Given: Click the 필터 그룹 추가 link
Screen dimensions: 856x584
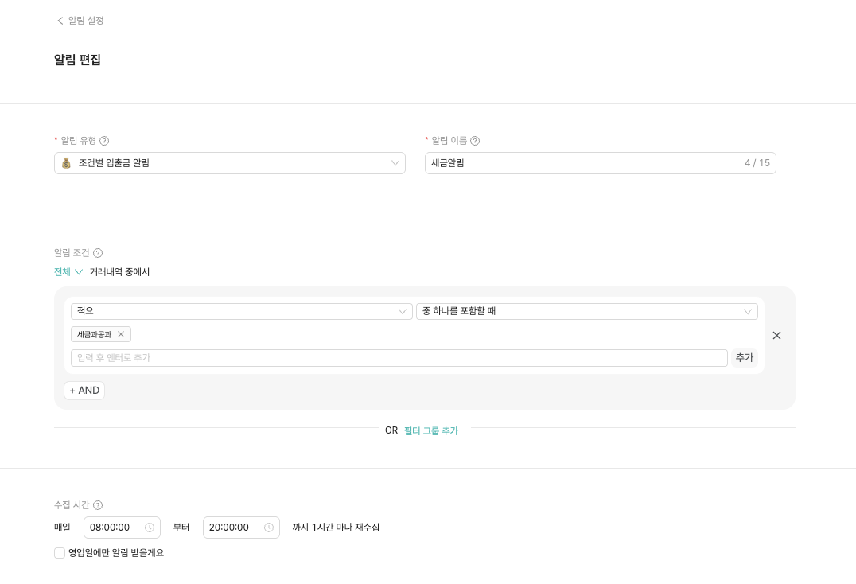Looking at the screenshot, I should 430,430.
